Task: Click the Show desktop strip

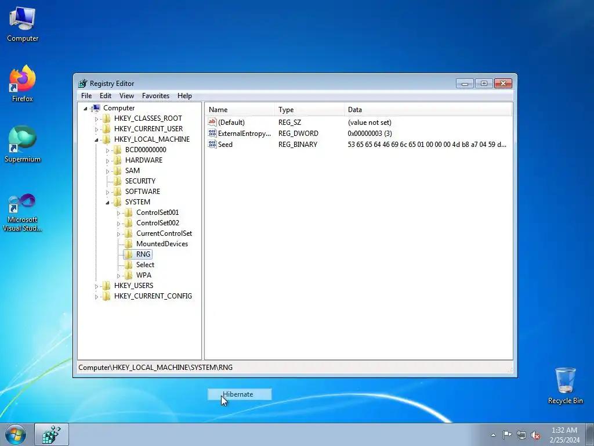Action: (590, 434)
